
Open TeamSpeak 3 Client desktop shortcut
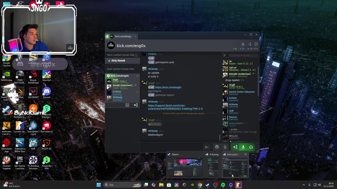click(33, 129)
